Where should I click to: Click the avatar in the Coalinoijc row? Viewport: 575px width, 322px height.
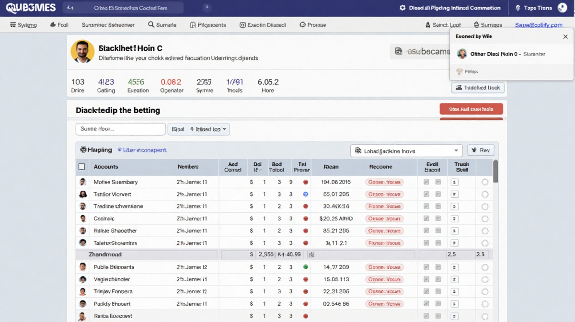[83, 218]
